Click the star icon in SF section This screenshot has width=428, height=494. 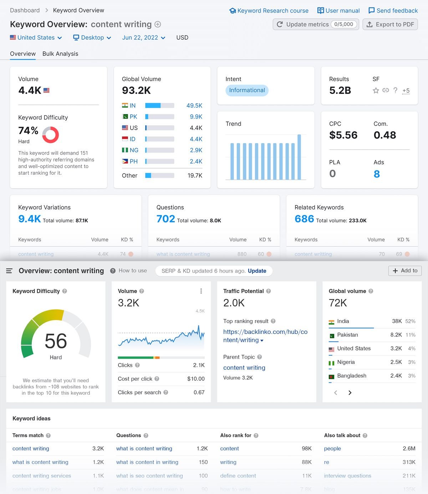click(376, 90)
